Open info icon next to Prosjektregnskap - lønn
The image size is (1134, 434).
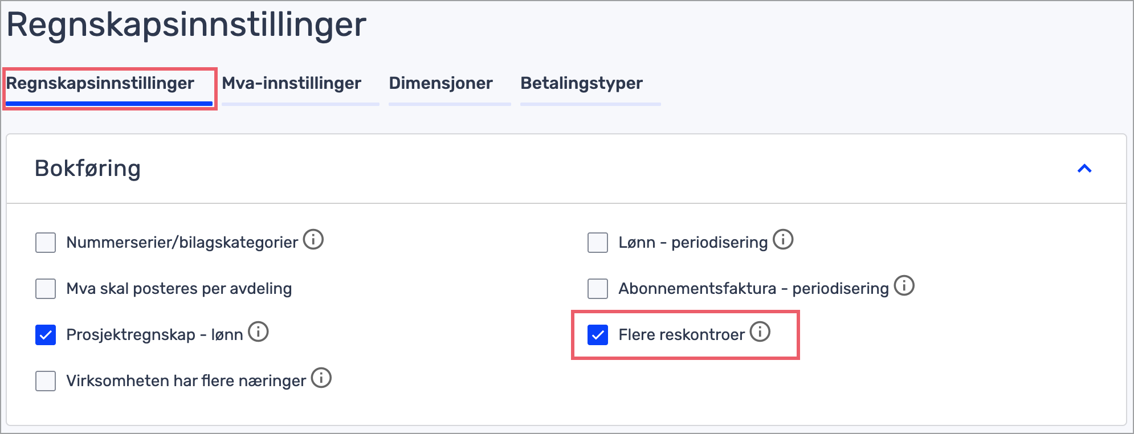click(x=258, y=331)
